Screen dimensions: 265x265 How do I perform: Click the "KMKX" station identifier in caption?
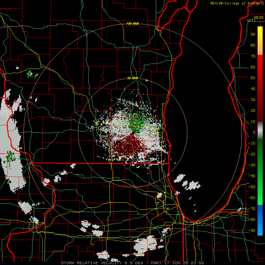tap(157, 263)
